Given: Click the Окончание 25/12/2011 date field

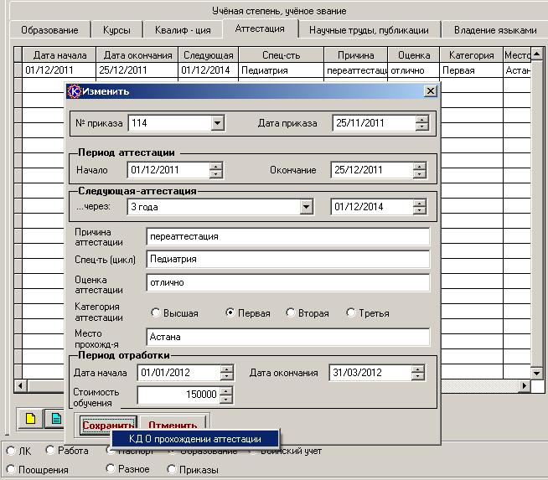Looking at the screenshot, I should [372, 170].
